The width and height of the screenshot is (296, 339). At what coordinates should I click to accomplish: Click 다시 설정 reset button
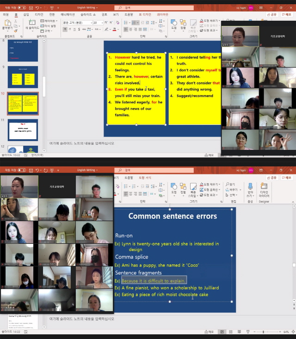tap(49, 26)
